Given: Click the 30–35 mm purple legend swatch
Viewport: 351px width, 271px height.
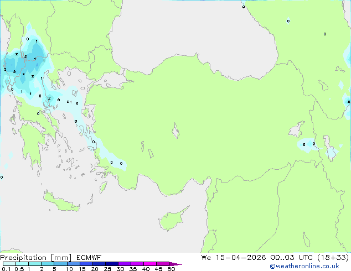Looking at the screenshot, I should [125, 264].
